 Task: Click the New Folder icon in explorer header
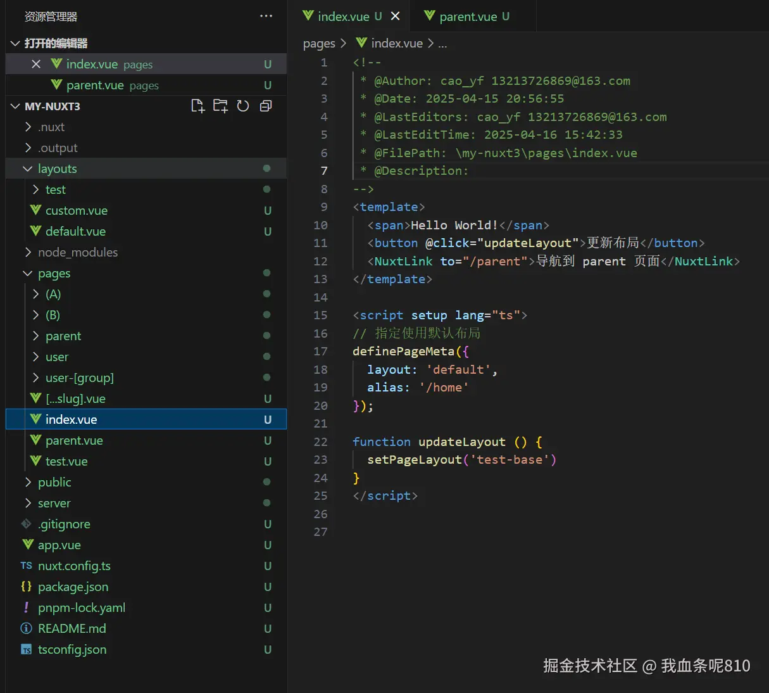pyautogui.click(x=220, y=106)
